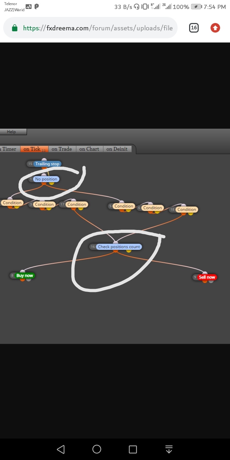Tap the Android home circle button
This screenshot has height=460, width=230.
pyautogui.click(x=97, y=449)
